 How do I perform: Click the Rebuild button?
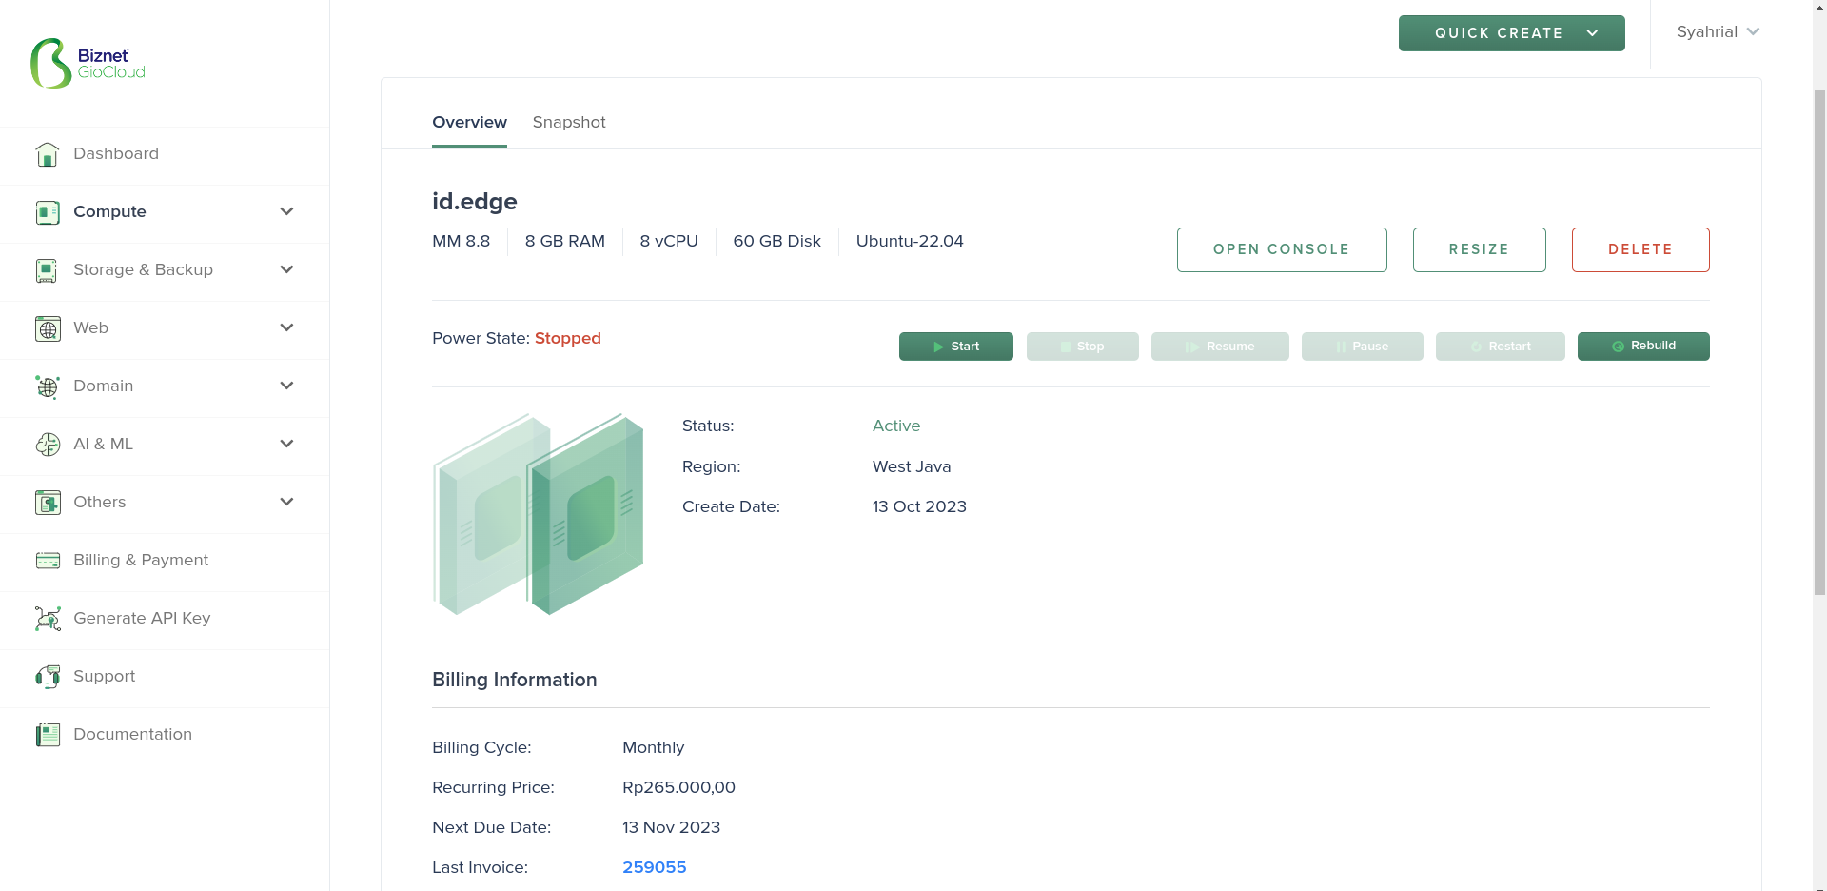1643,346
